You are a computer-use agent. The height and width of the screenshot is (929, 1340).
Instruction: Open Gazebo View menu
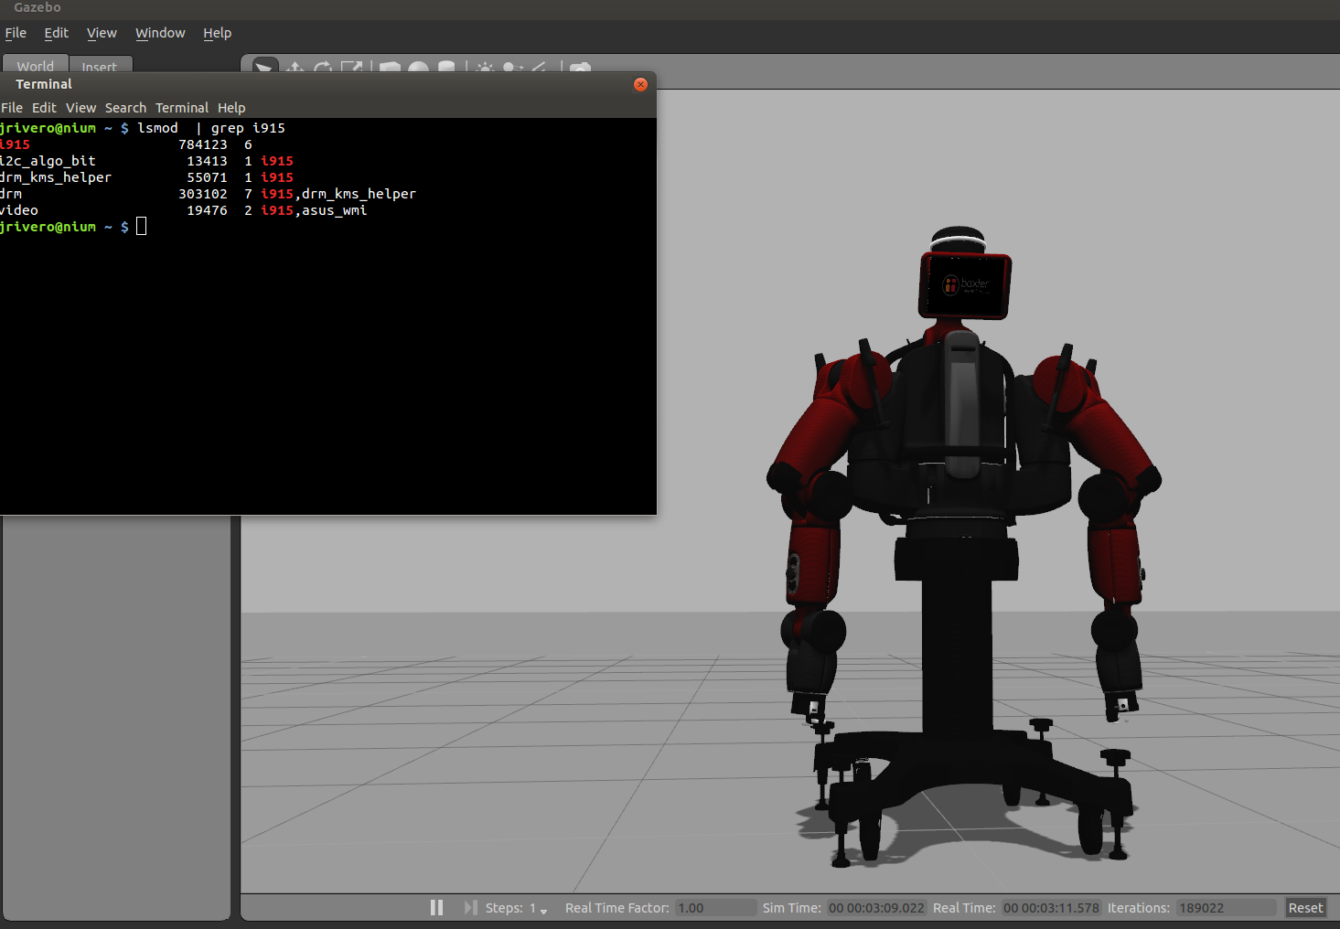click(x=102, y=33)
